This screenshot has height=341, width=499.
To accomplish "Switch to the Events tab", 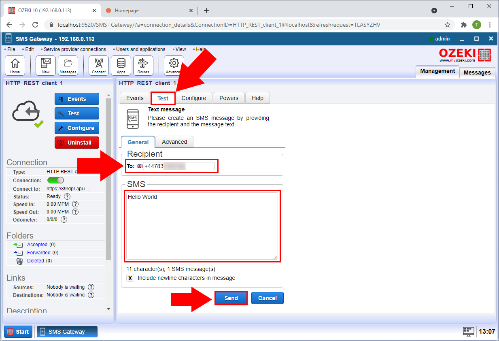I will tap(135, 98).
